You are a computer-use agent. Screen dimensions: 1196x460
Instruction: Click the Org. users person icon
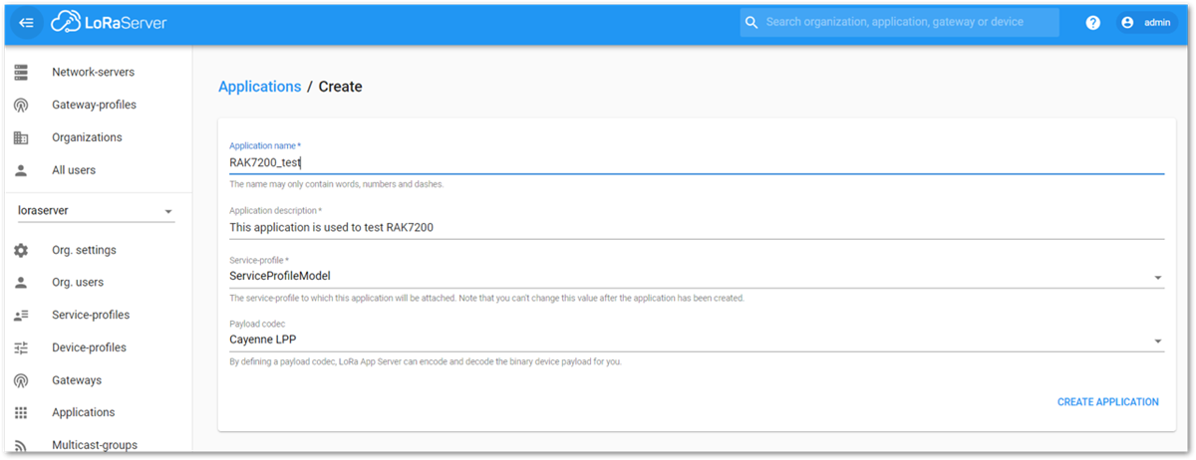click(21, 283)
